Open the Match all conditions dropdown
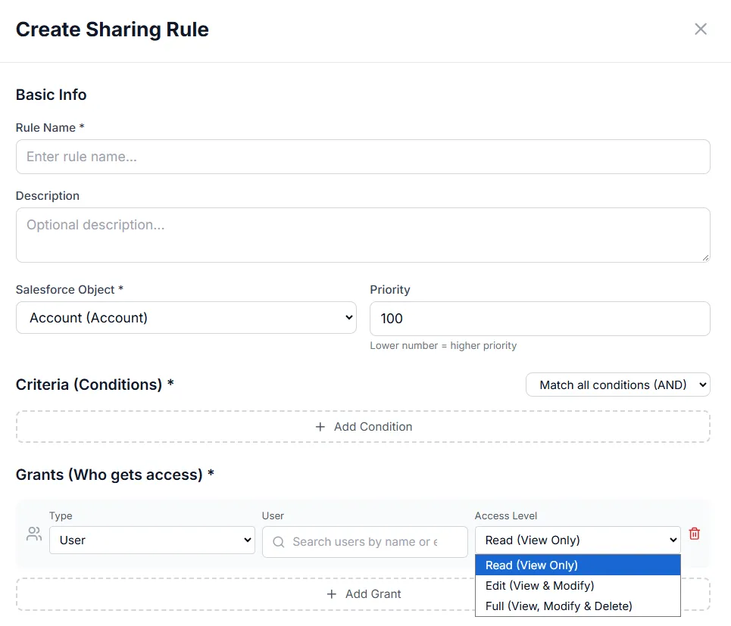The image size is (731, 626). 617,385
